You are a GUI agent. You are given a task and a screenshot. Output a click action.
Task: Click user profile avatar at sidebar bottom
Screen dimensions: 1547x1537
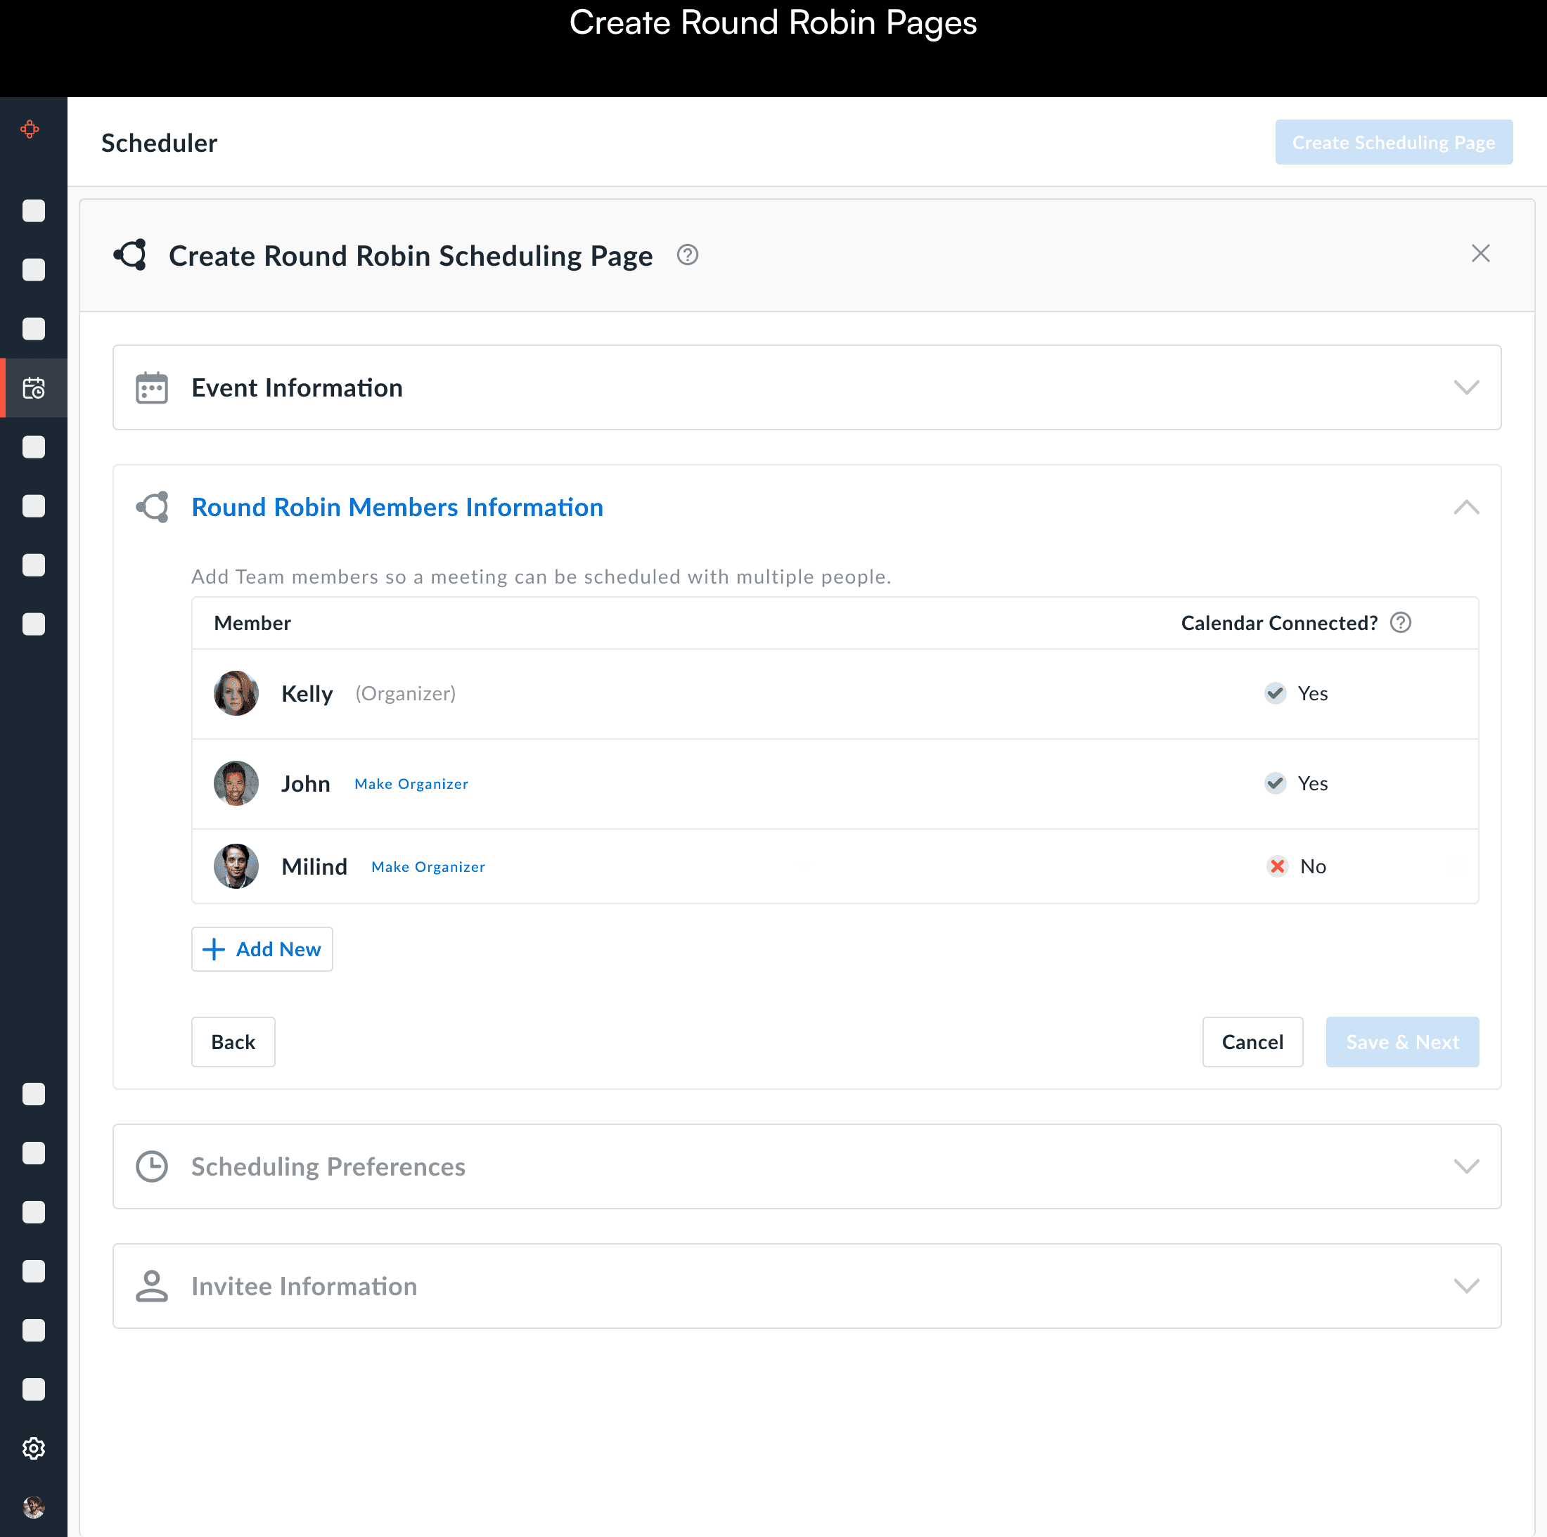click(34, 1507)
